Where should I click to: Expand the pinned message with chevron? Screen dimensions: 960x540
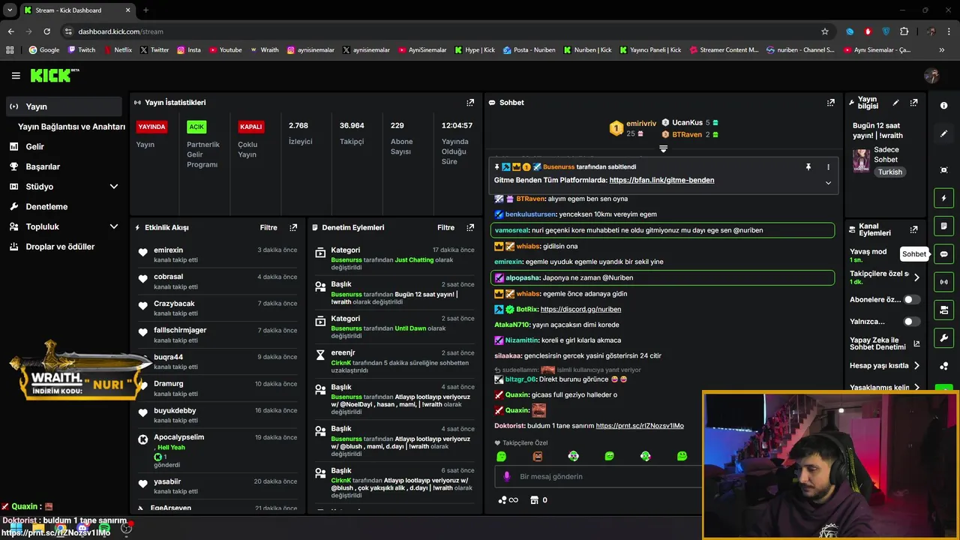(828, 183)
